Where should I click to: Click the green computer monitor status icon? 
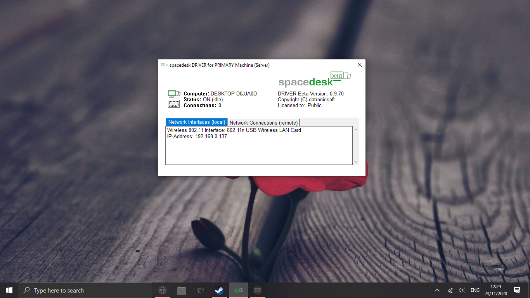click(x=174, y=94)
